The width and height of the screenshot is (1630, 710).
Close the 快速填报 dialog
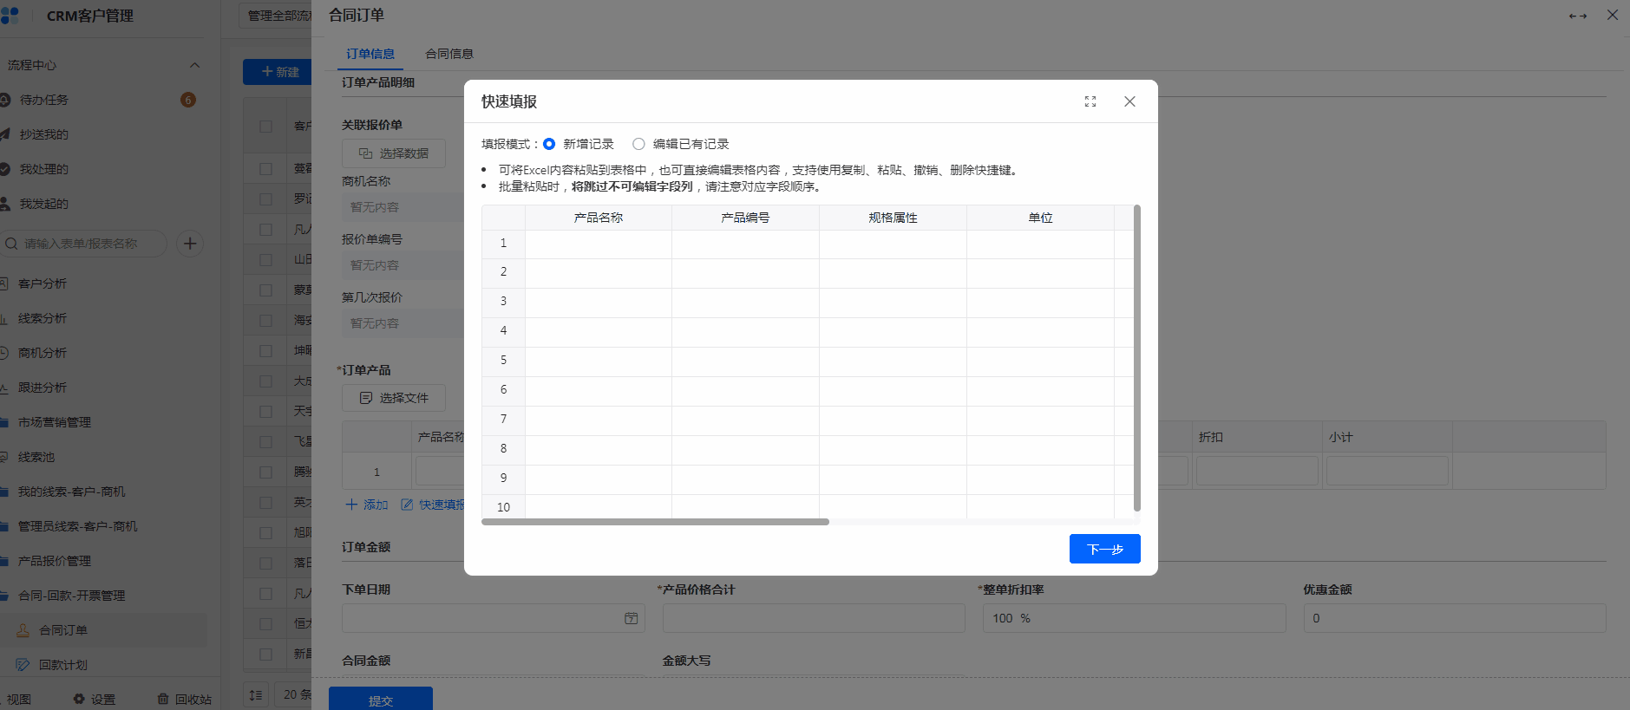pyautogui.click(x=1129, y=101)
